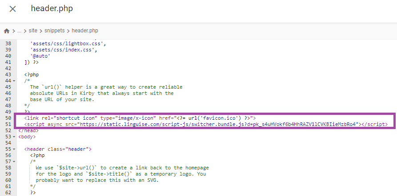Go to home folder via breadcrumb icon

pos(7,31)
